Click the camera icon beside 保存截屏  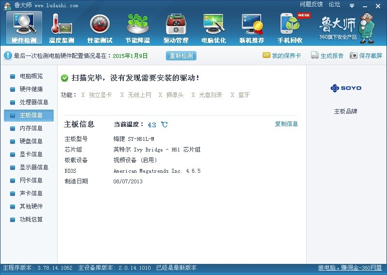pos(354,55)
